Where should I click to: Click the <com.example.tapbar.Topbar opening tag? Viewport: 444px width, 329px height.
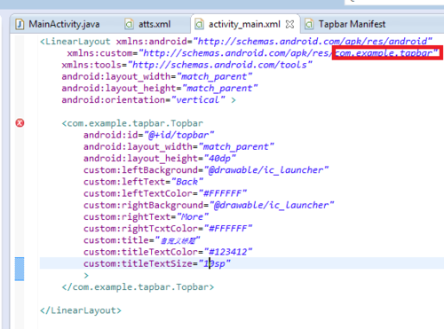pyautogui.click(x=132, y=123)
